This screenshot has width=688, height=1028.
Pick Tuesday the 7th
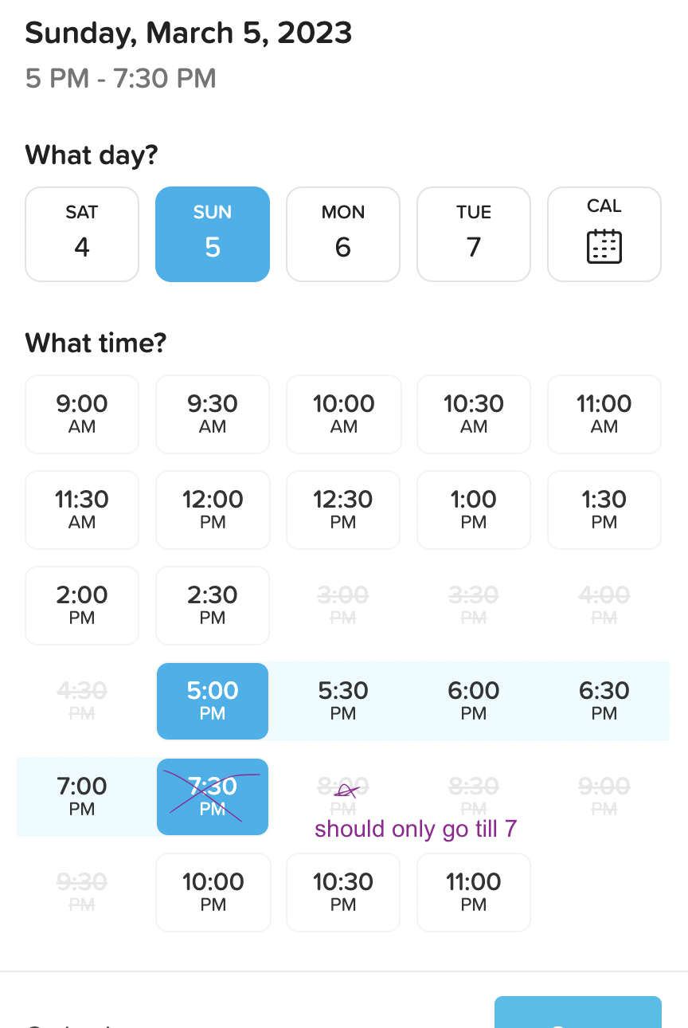(x=474, y=234)
